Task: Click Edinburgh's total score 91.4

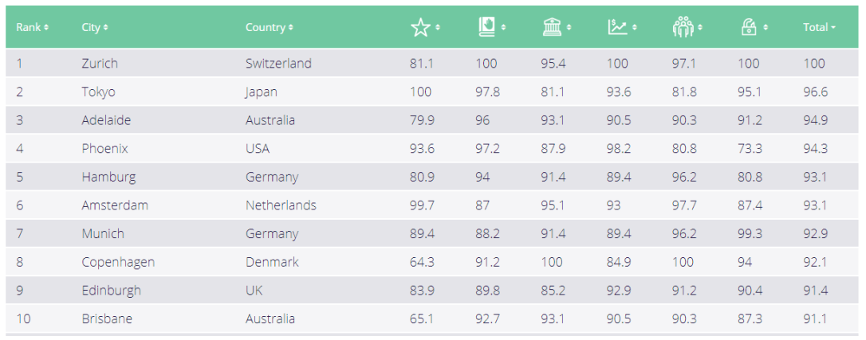Action: [x=815, y=291]
